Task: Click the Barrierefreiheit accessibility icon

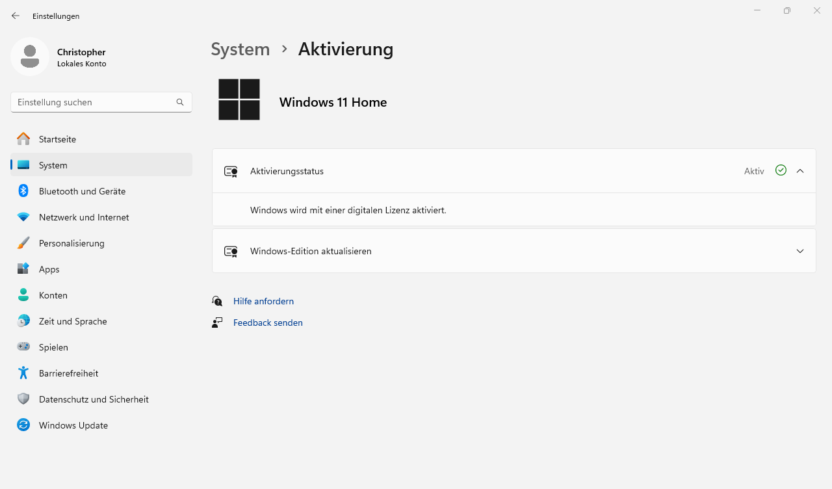Action: pyautogui.click(x=23, y=373)
